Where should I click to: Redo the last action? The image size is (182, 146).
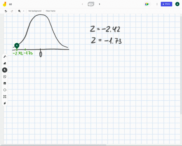click(x=12, y=11)
